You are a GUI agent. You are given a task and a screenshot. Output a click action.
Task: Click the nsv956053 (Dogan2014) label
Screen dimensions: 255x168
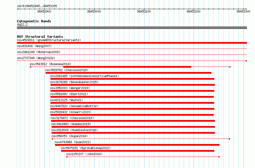click(70, 136)
